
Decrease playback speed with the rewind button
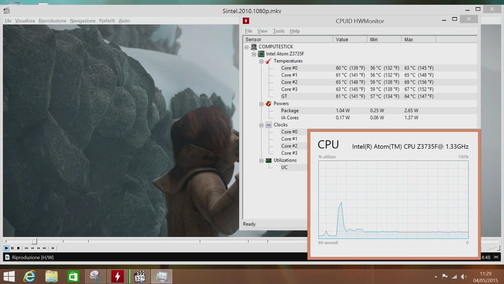pos(32,248)
